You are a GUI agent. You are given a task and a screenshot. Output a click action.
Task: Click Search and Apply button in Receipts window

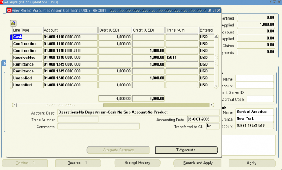pyautogui.click(x=197, y=163)
